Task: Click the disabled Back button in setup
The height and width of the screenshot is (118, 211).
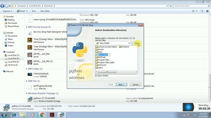Action: click(110, 85)
